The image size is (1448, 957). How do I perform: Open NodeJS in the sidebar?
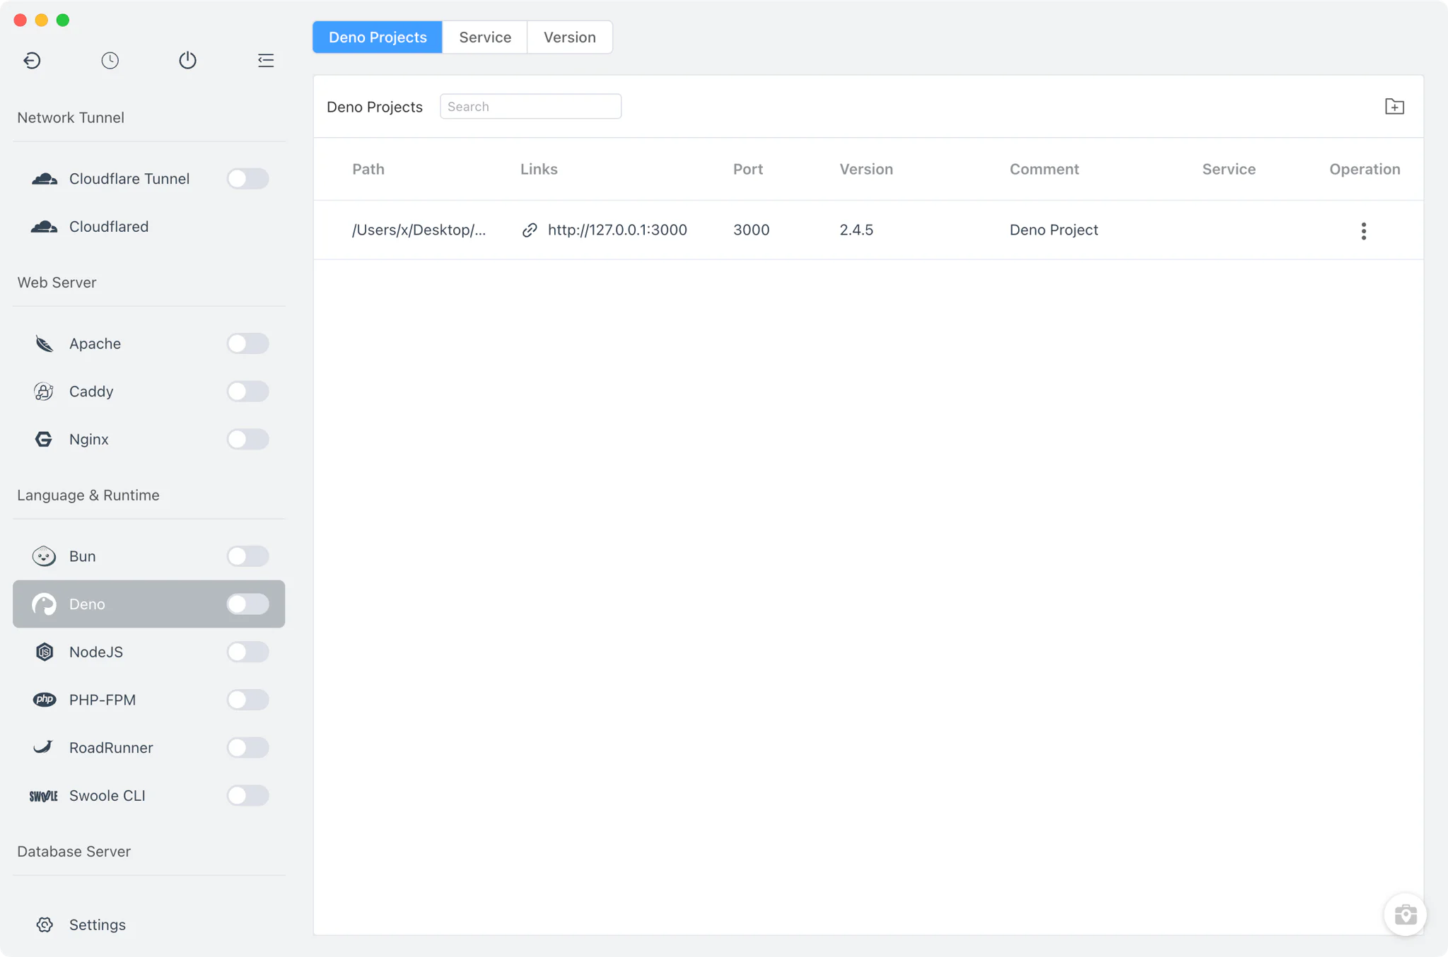pos(96,652)
